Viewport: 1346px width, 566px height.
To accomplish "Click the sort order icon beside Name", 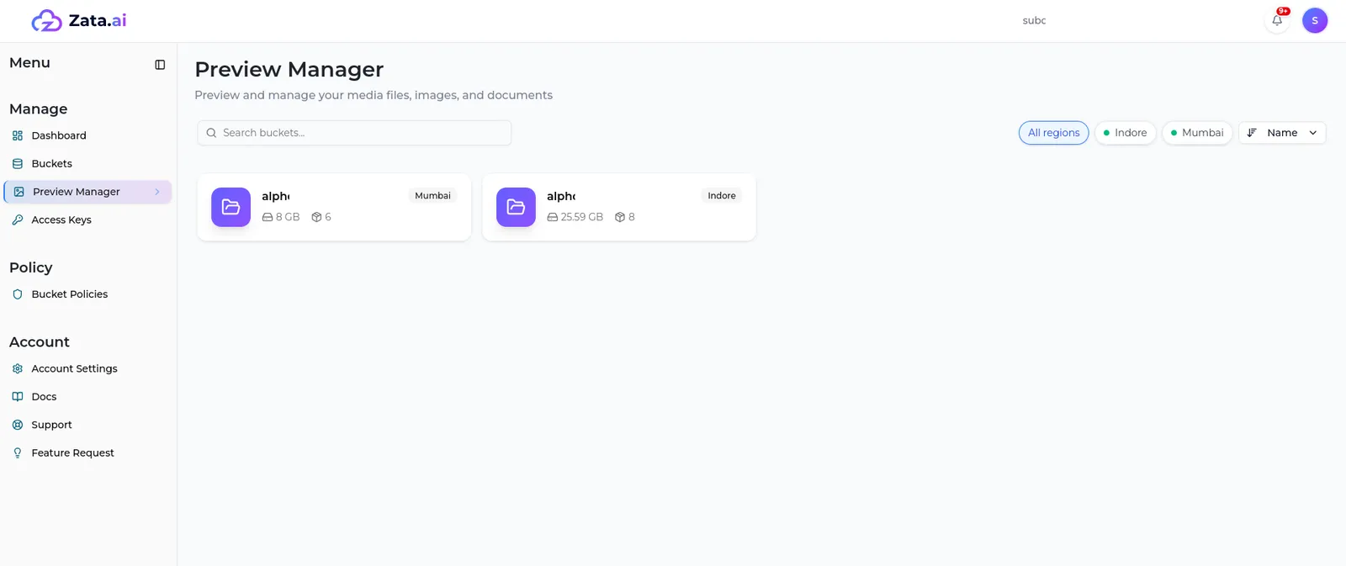I will pos(1252,133).
